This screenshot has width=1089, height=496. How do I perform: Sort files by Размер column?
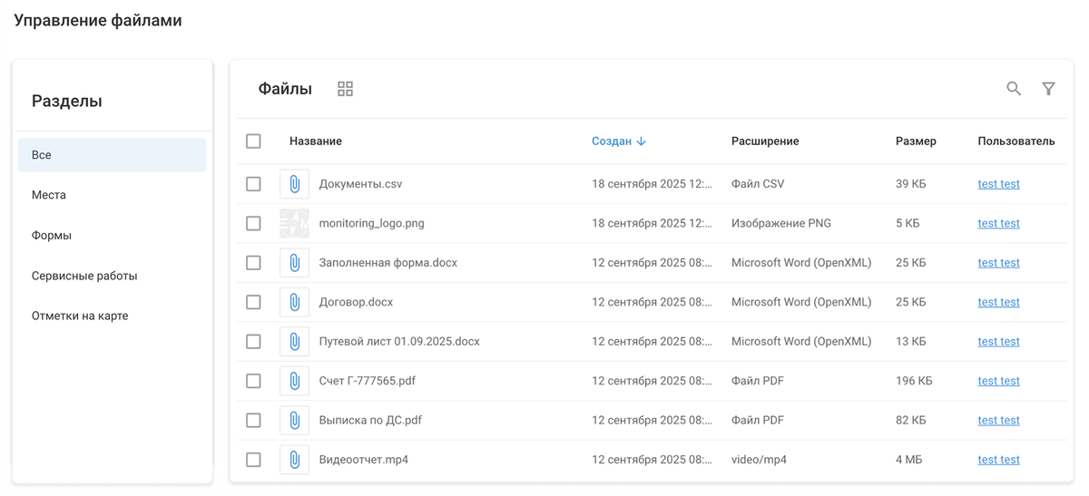916,141
